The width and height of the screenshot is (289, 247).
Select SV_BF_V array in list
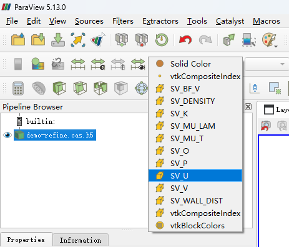pos(195,88)
